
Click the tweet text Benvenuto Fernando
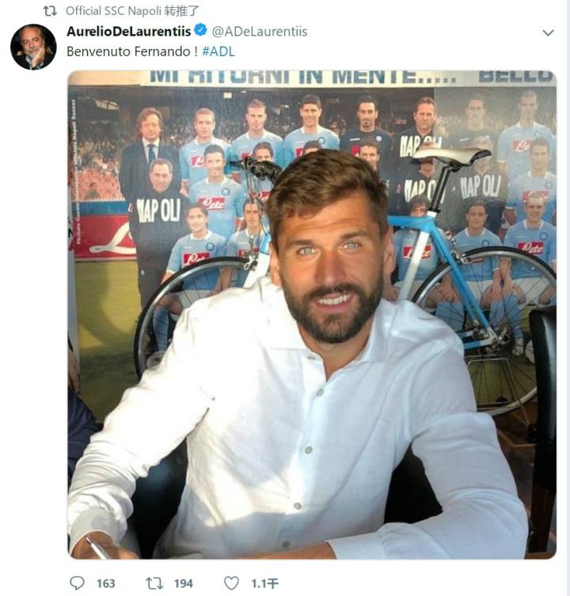[x=132, y=51]
